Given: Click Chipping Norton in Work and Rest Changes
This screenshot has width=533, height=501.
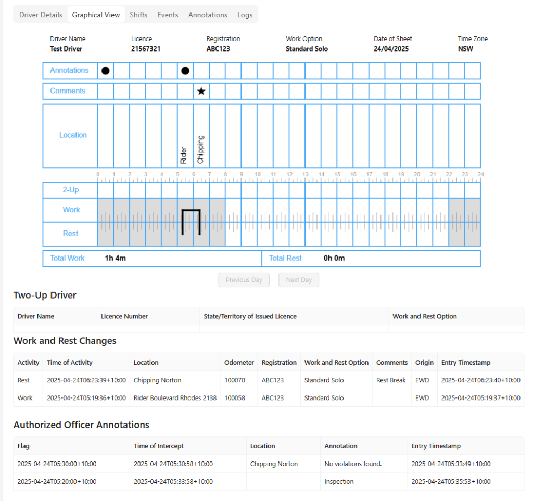Looking at the screenshot, I should pyautogui.click(x=157, y=380).
